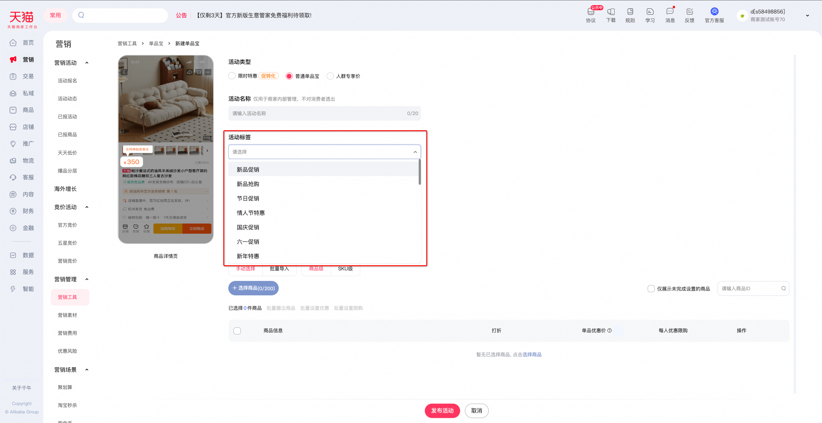Collapse the 活动标签 dropdown
Viewport: 822px width, 423px height.
(x=415, y=152)
